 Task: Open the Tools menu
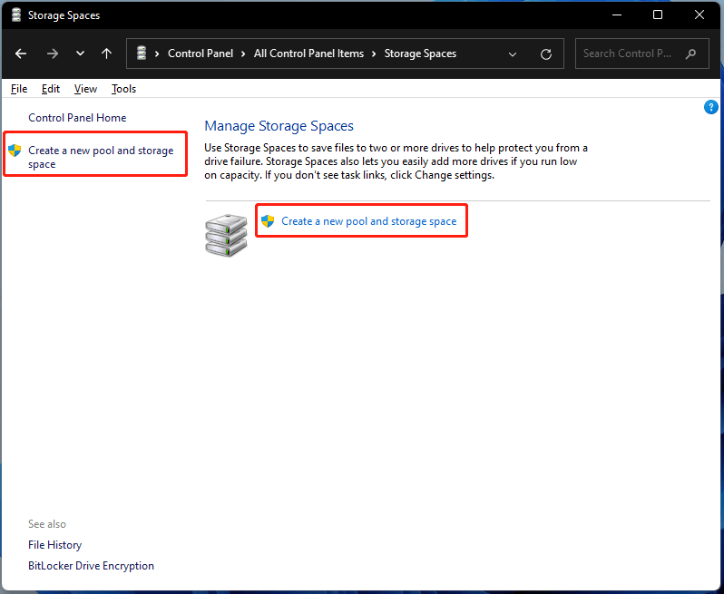(x=123, y=89)
